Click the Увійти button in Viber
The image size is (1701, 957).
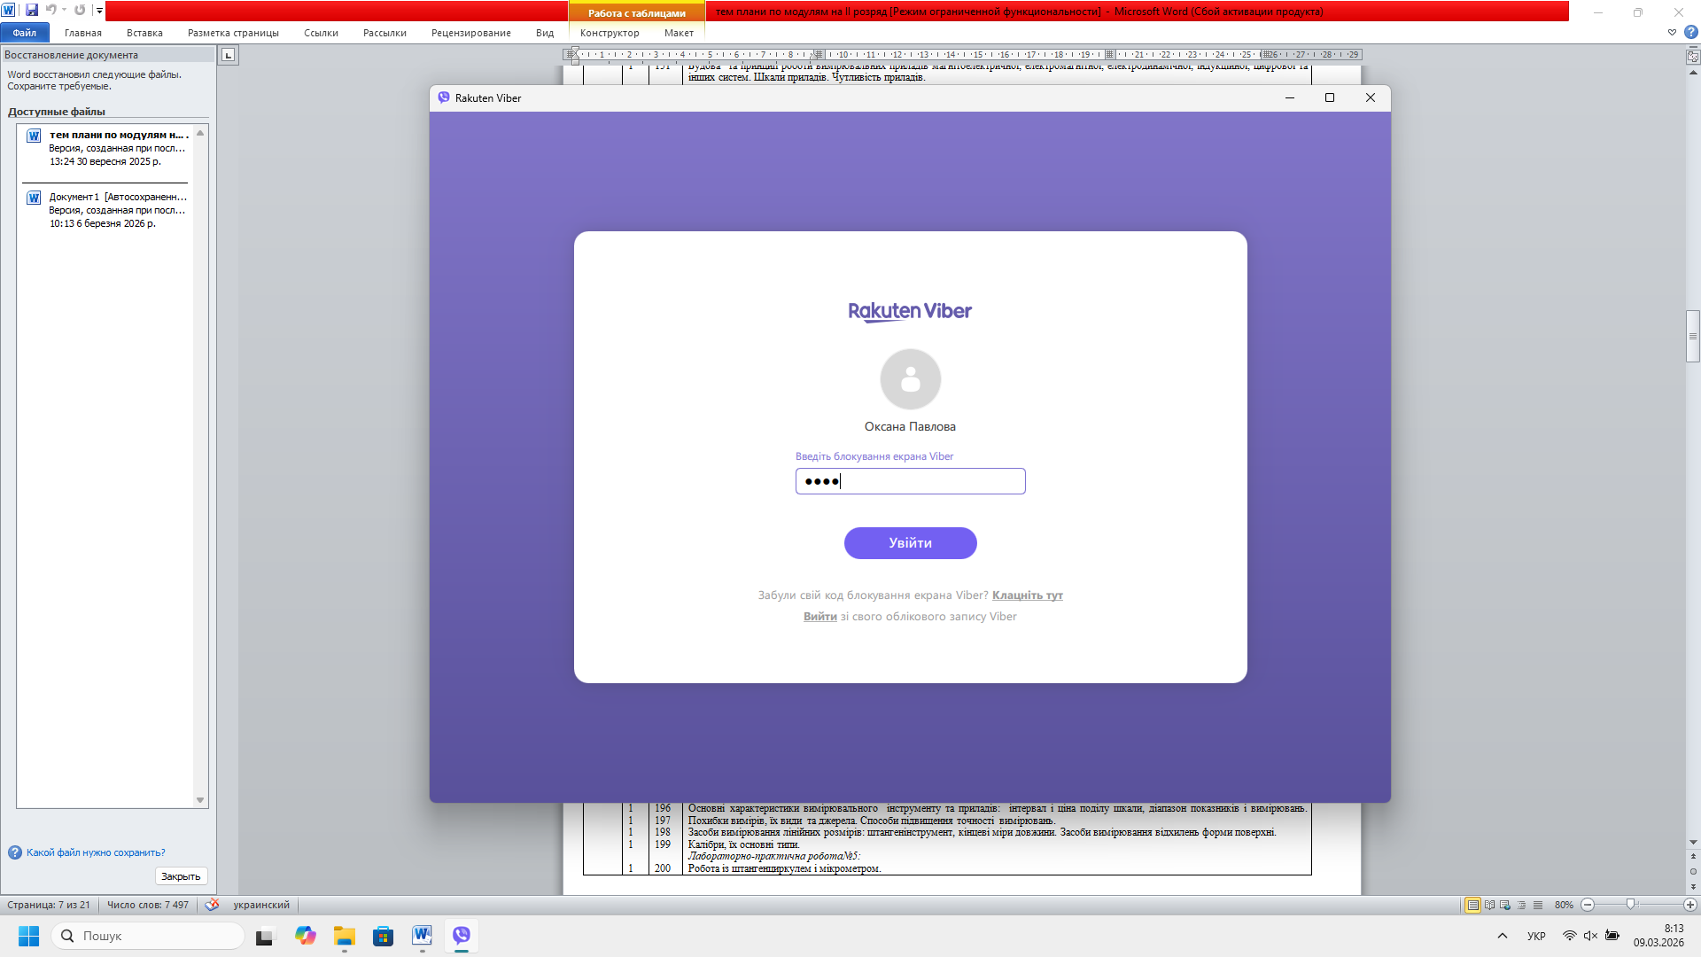point(910,543)
